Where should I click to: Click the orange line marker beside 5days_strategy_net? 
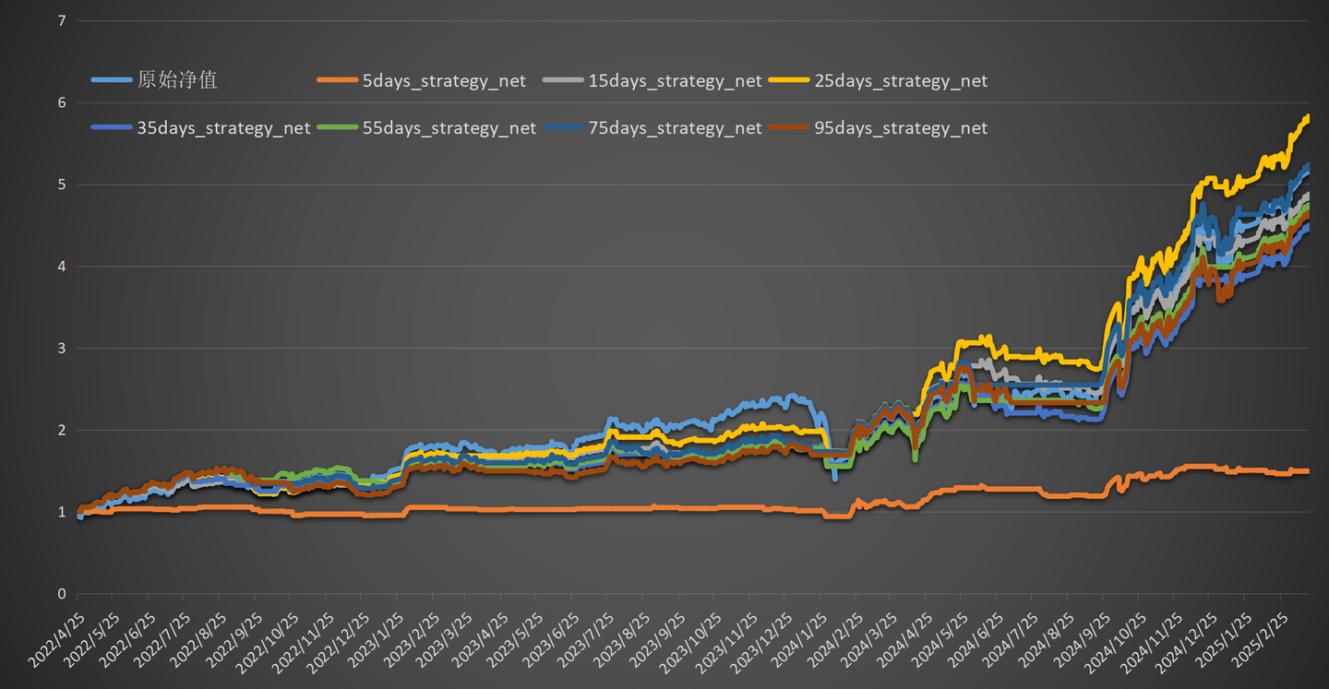pyautogui.click(x=338, y=80)
